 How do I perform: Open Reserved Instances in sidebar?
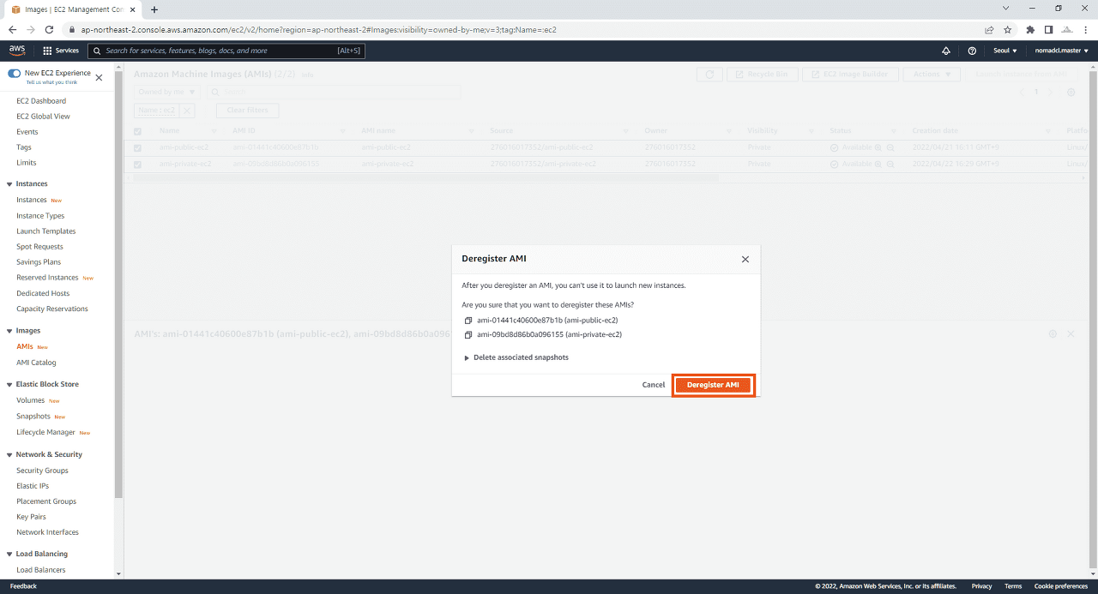coord(47,278)
